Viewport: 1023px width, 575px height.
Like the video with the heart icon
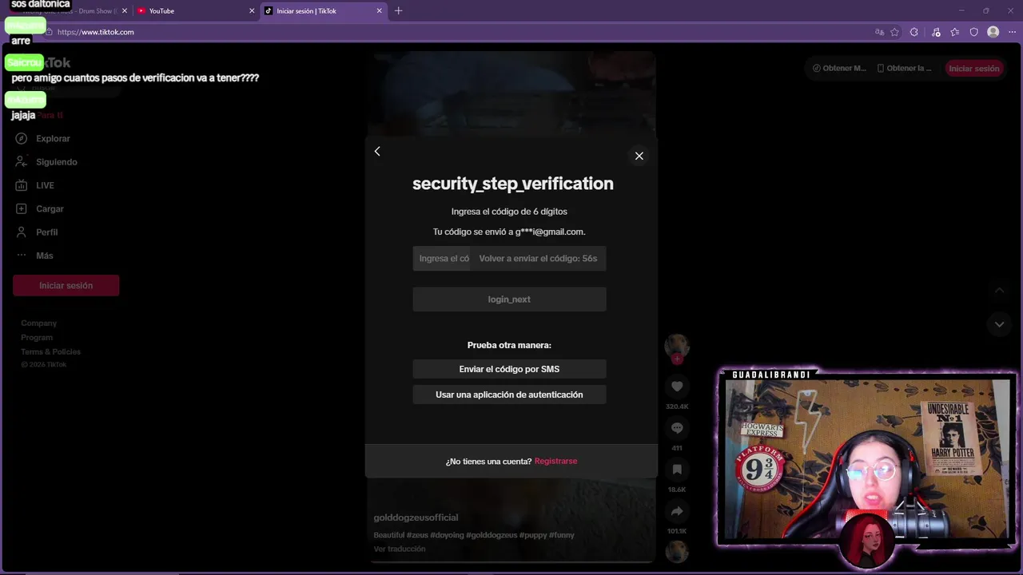click(x=677, y=387)
